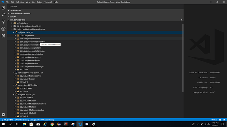Select the com.ctre.phoenix.platform.can package
The height and width of the screenshot is (127, 227).
(x=32, y=51)
